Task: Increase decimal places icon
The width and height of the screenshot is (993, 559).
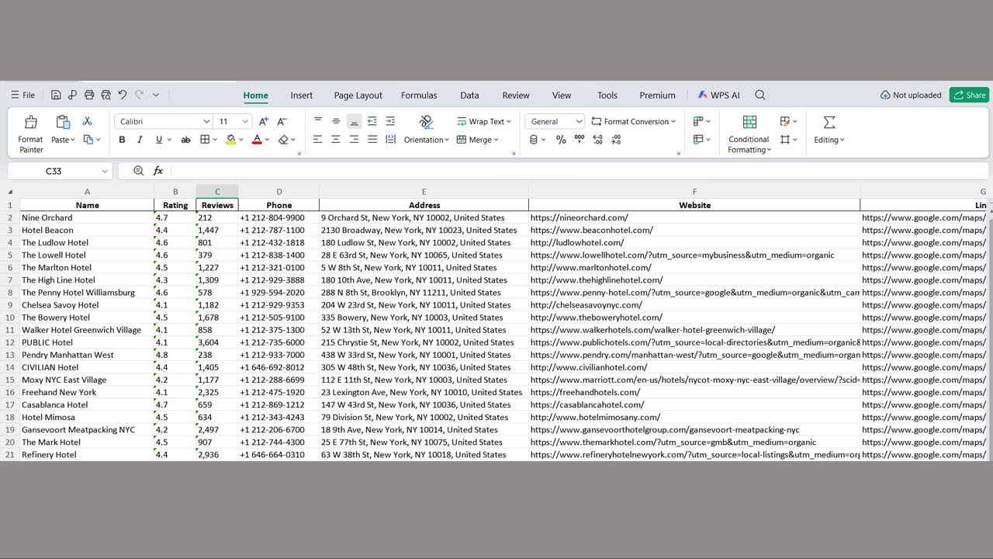Action: coord(597,140)
